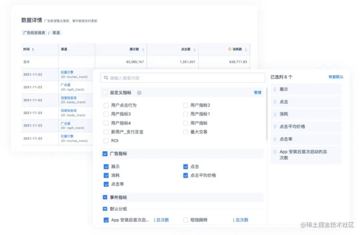This screenshot has height=235, width=361.
Task: Click the search magnifier icon
Action: (106, 78)
